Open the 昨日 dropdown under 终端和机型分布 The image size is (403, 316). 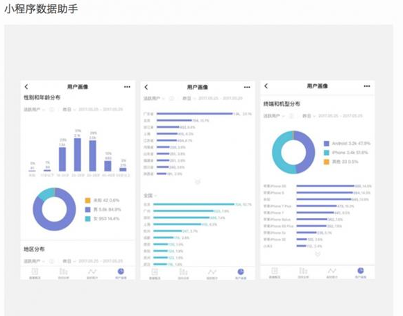pyautogui.click(x=309, y=116)
